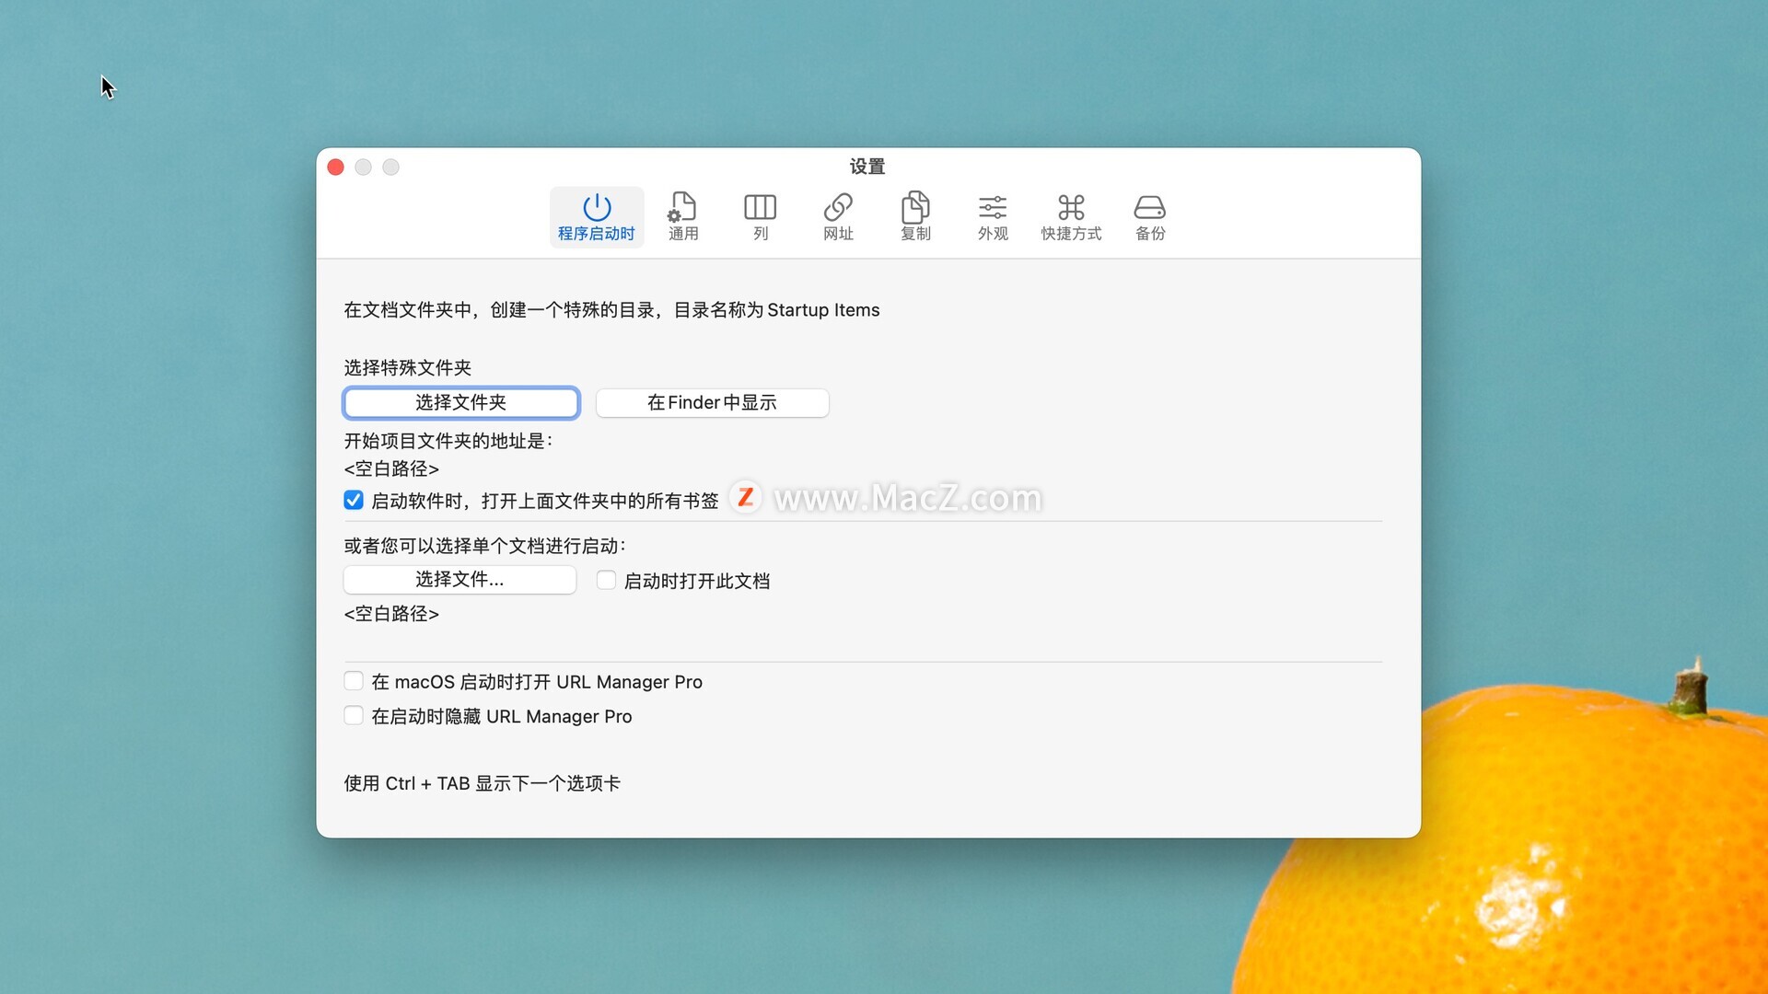1768x994 pixels.
Task: Click the <空白路径> under the folder address
Action: 391,469
